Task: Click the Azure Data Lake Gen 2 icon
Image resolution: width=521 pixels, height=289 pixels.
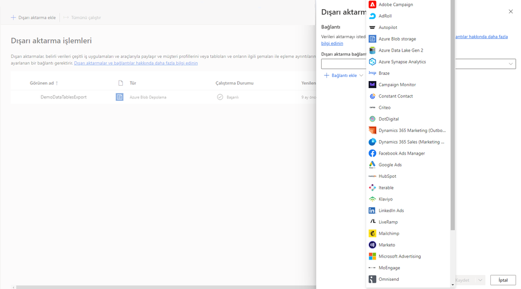Action: (372, 50)
